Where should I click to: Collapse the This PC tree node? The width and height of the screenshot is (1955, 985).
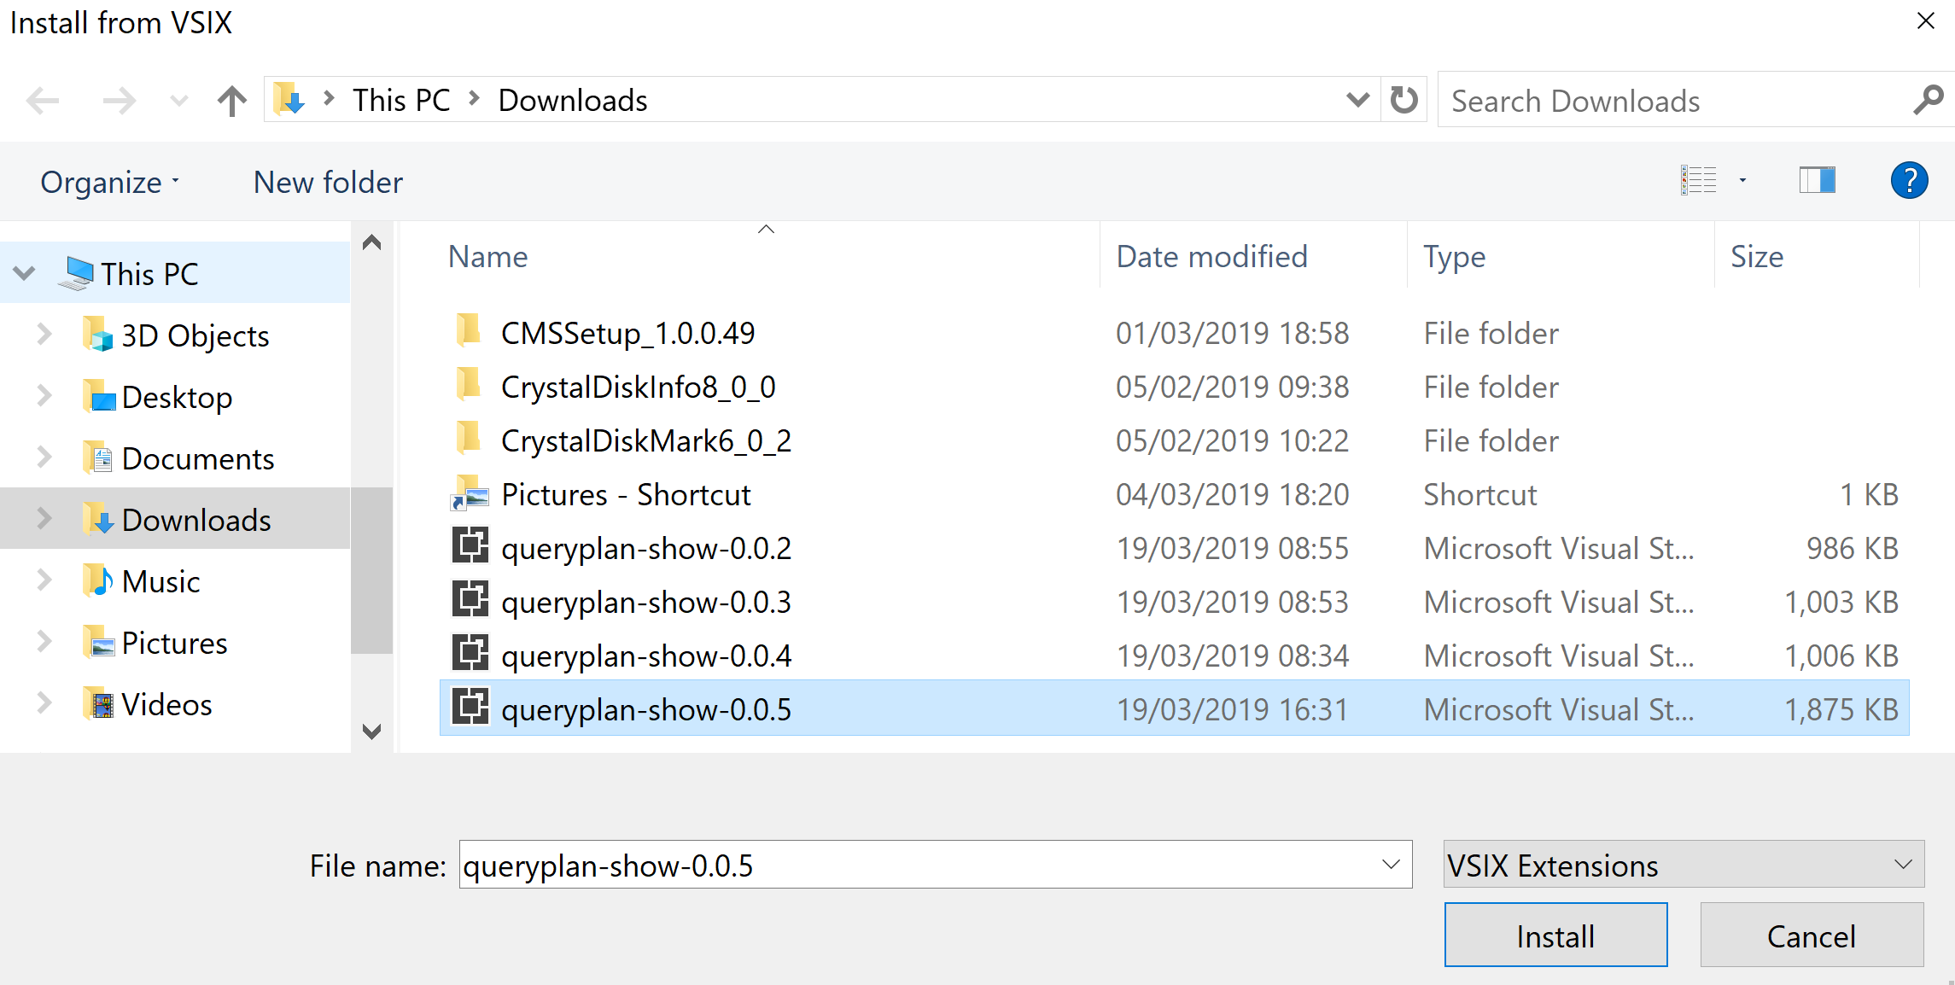point(25,274)
